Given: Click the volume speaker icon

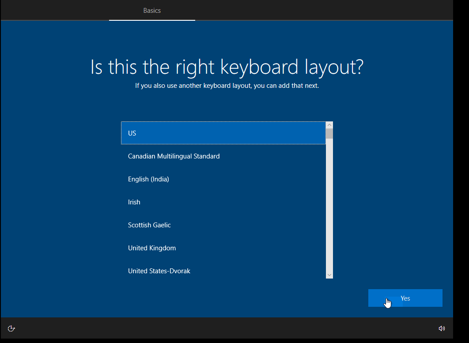Looking at the screenshot, I should pos(442,328).
